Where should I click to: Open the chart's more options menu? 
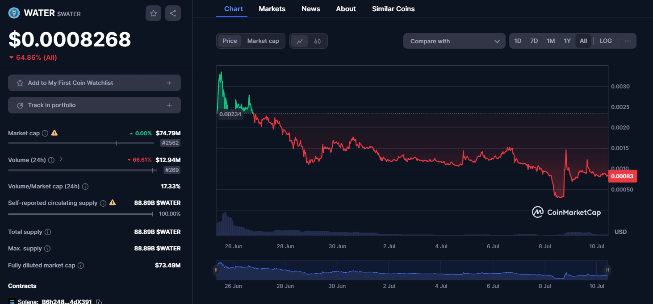(628, 41)
